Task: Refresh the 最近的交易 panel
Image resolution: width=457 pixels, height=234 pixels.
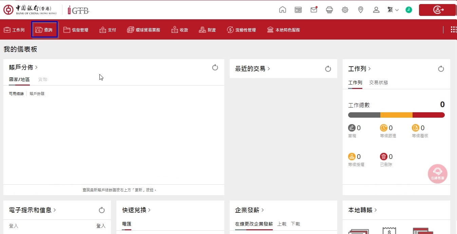Action: 328,69
